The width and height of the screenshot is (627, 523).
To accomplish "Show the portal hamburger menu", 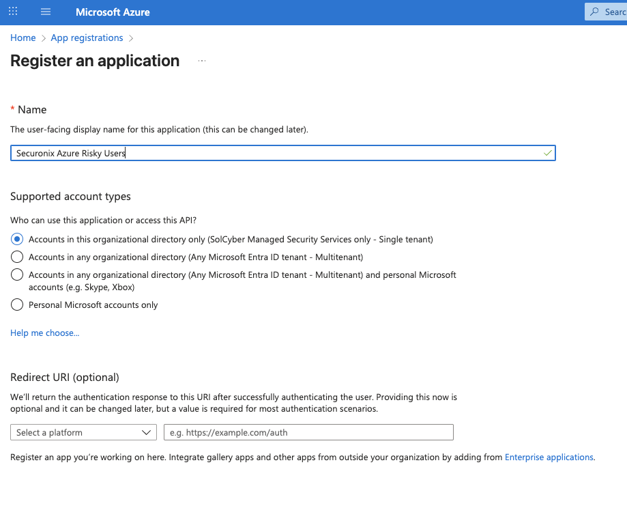I will [x=46, y=12].
